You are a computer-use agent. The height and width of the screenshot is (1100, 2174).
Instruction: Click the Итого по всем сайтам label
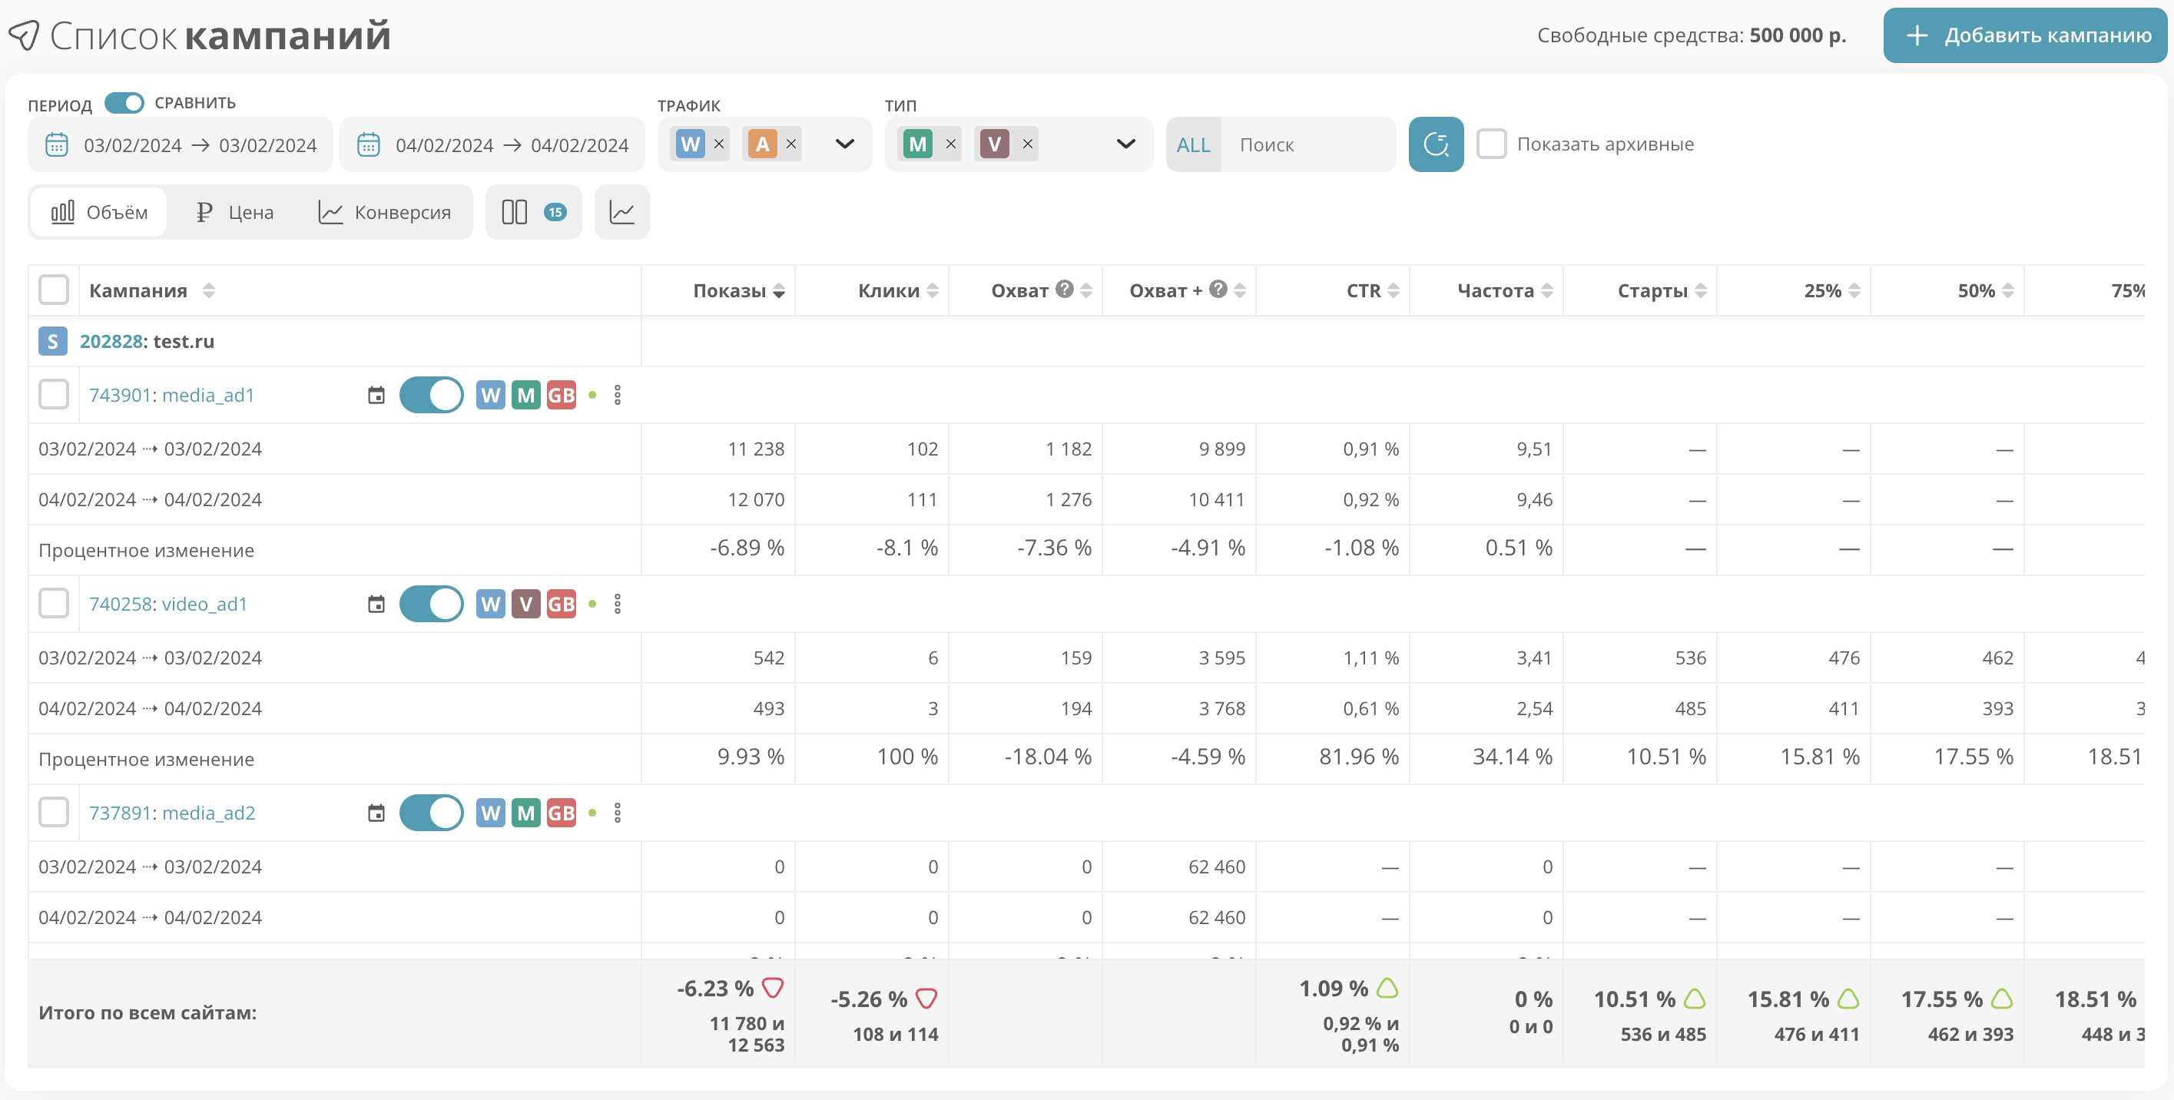147,1012
